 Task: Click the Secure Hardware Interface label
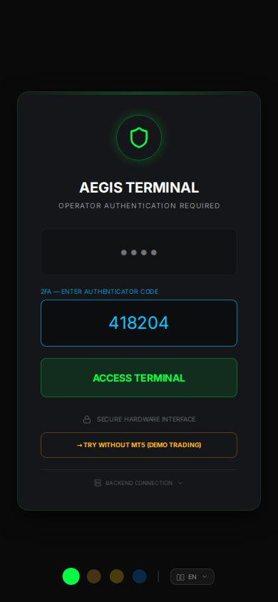click(146, 419)
